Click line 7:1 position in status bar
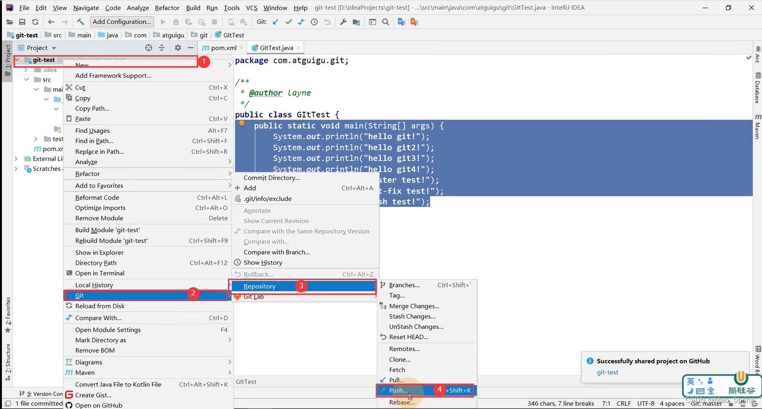 606,404
